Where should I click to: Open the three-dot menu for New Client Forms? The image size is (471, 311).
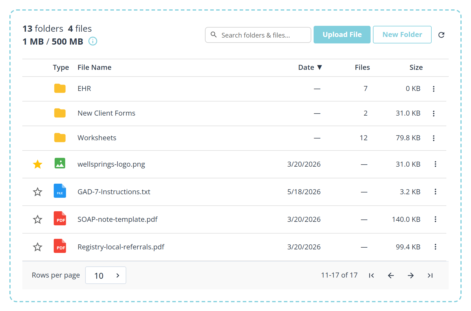[434, 114]
